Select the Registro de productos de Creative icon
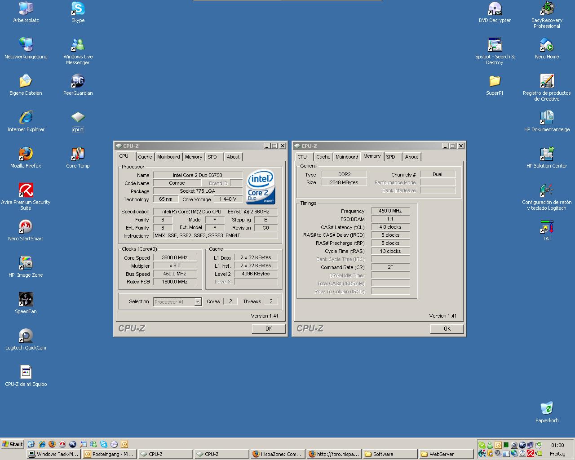 [547, 88]
